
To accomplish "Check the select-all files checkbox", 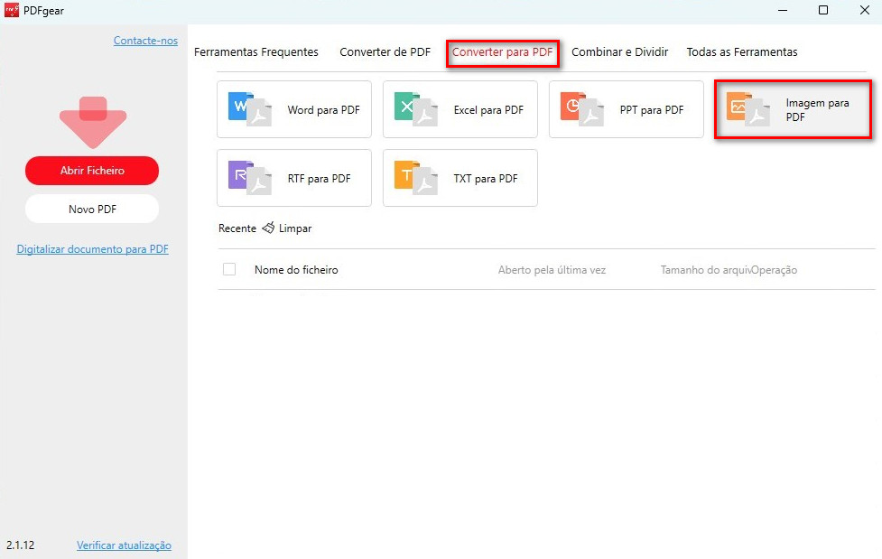I will (x=229, y=268).
